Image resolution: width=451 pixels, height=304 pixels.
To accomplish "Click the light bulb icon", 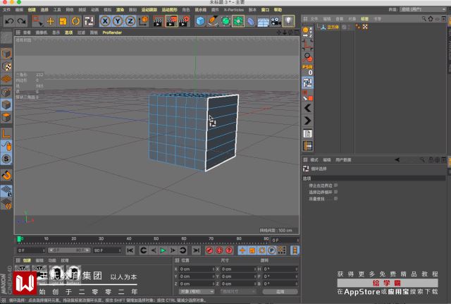I will [x=288, y=21].
